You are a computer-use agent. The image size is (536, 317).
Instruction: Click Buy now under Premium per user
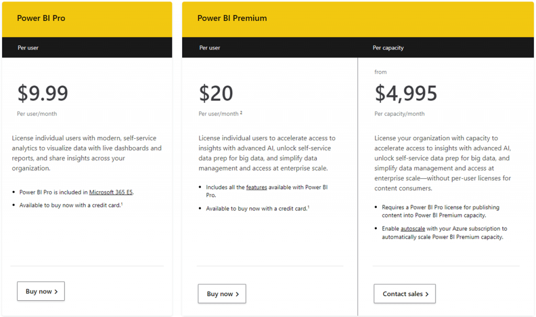pos(222,293)
